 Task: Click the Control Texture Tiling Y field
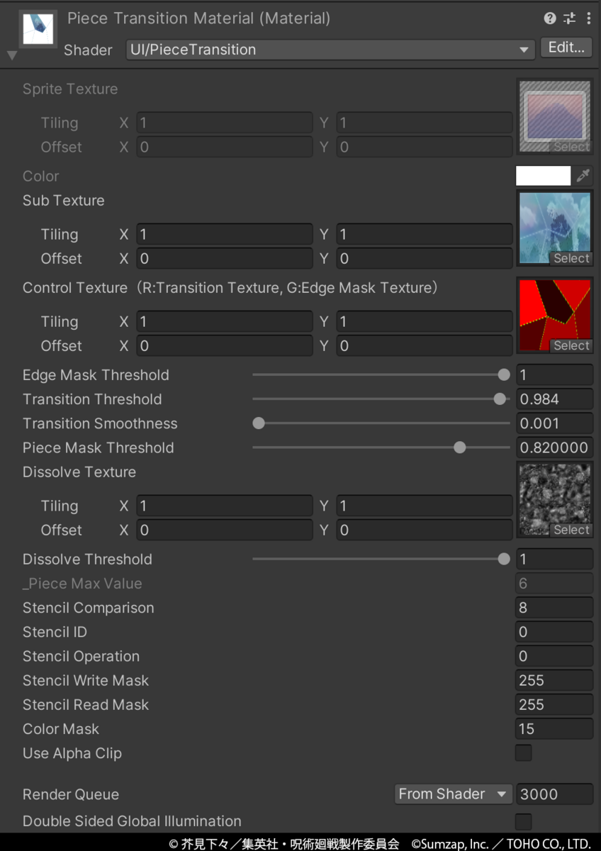pos(425,322)
